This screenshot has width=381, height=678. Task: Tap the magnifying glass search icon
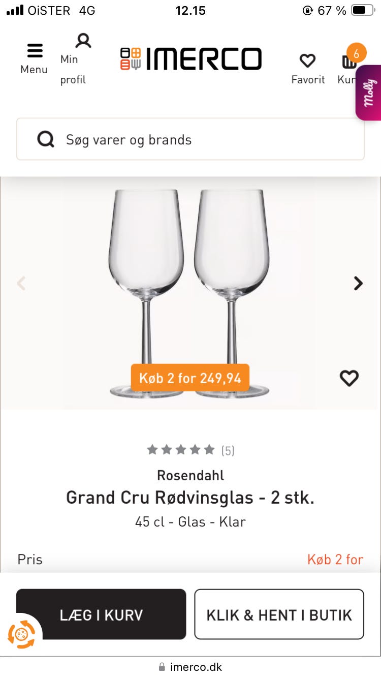click(46, 140)
